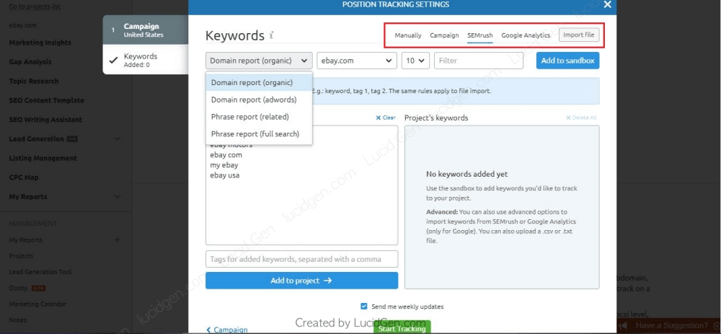
Task: Open the ebay.com domain dropdown
Action: tap(357, 61)
